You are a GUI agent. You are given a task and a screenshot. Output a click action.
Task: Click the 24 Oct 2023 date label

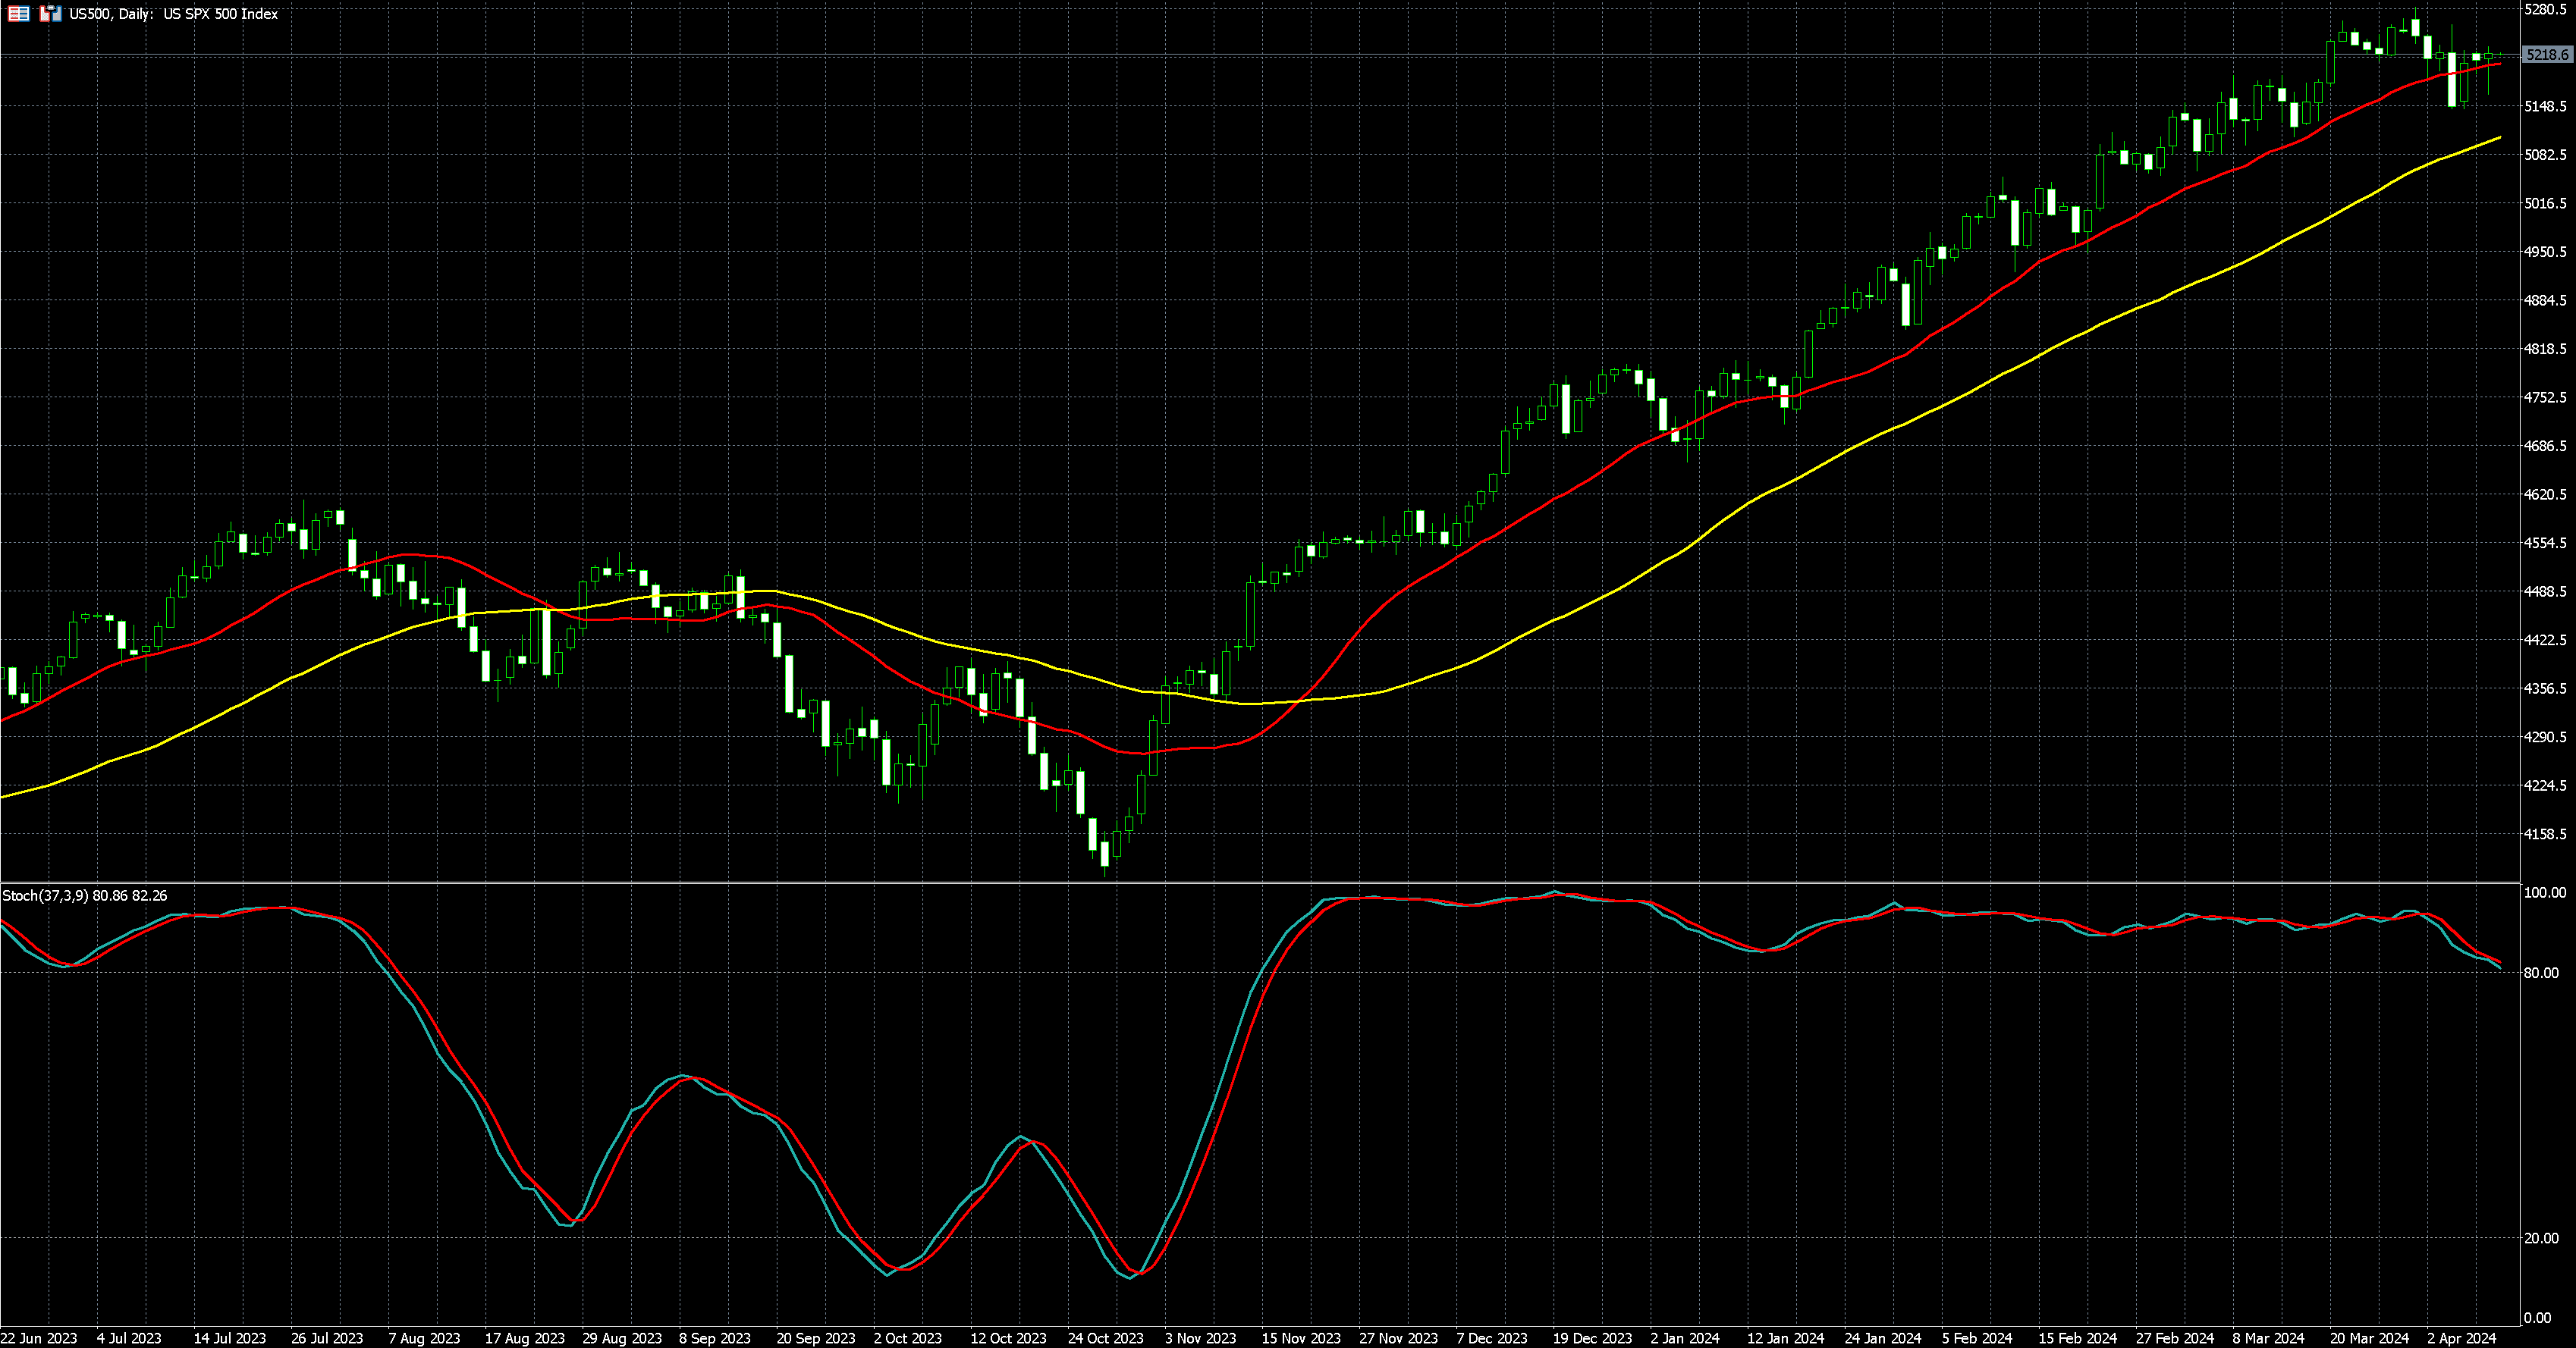click(x=1105, y=1338)
